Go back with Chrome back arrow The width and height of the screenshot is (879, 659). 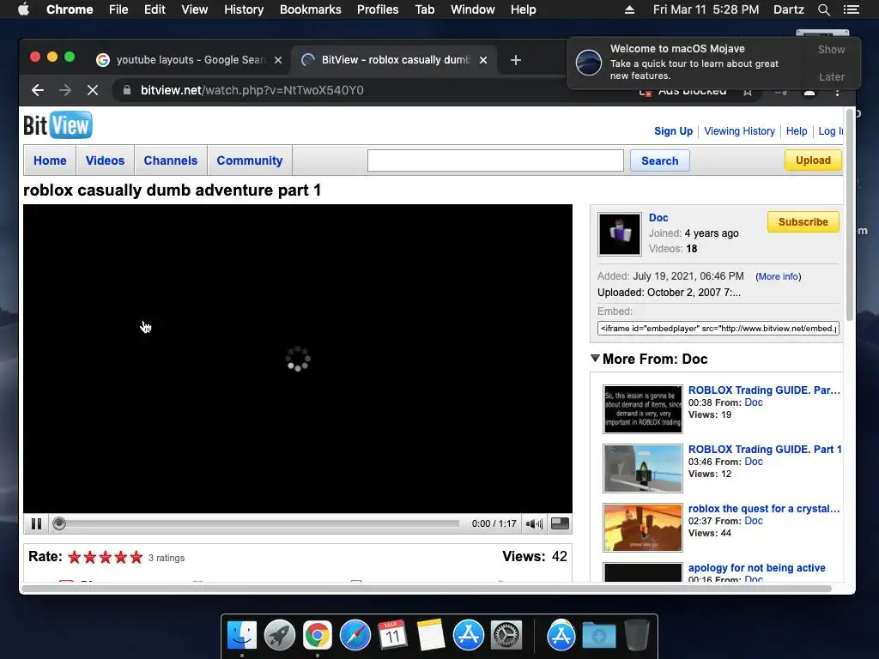(x=38, y=90)
